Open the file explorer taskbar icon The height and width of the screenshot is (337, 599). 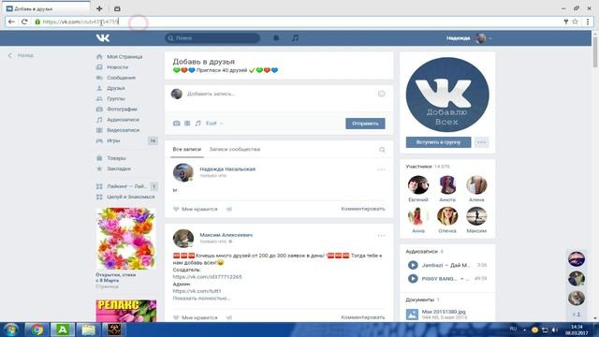click(x=88, y=330)
